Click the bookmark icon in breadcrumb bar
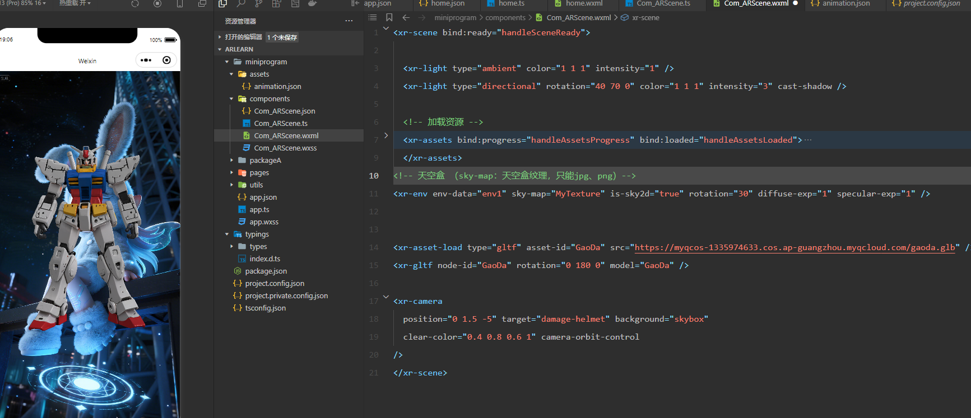Image resolution: width=971 pixels, height=418 pixels. click(x=389, y=18)
